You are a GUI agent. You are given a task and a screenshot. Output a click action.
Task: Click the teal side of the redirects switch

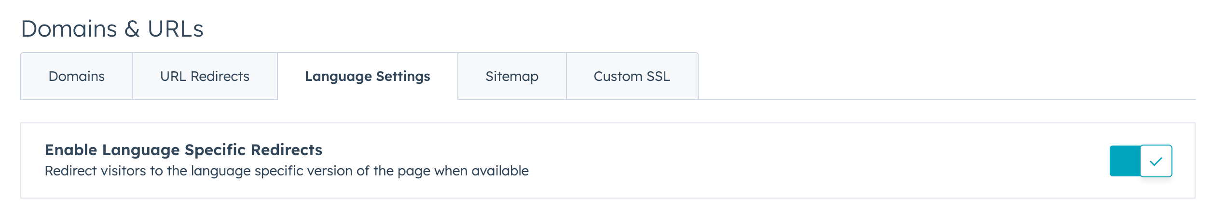click(x=1125, y=161)
